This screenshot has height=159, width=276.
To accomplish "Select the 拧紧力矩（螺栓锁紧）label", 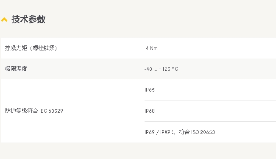I will (x=31, y=48).
